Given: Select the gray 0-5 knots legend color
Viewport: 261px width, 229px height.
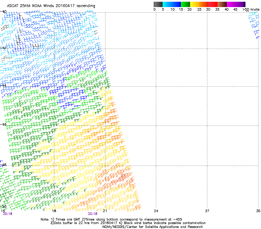Looking at the screenshot, I should pyautogui.click(x=158, y=4).
